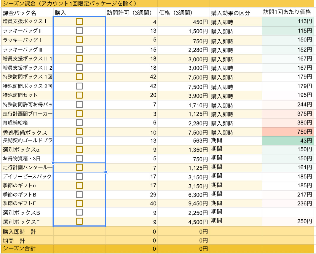Click the シーズン合計 total row label
Screen dimensions: 316x254
pyautogui.click(x=27, y=248)
